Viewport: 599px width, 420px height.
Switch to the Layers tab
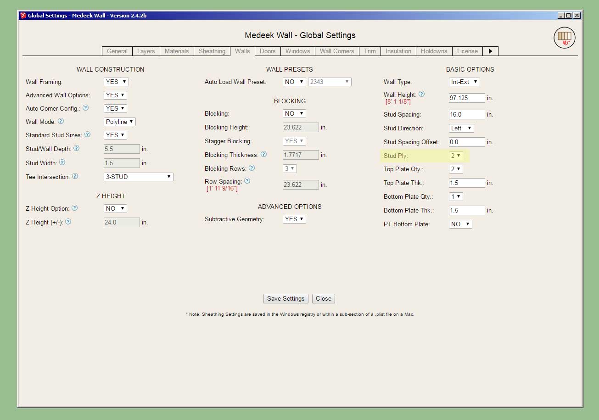pyautogui.click(x=146, y=51)
